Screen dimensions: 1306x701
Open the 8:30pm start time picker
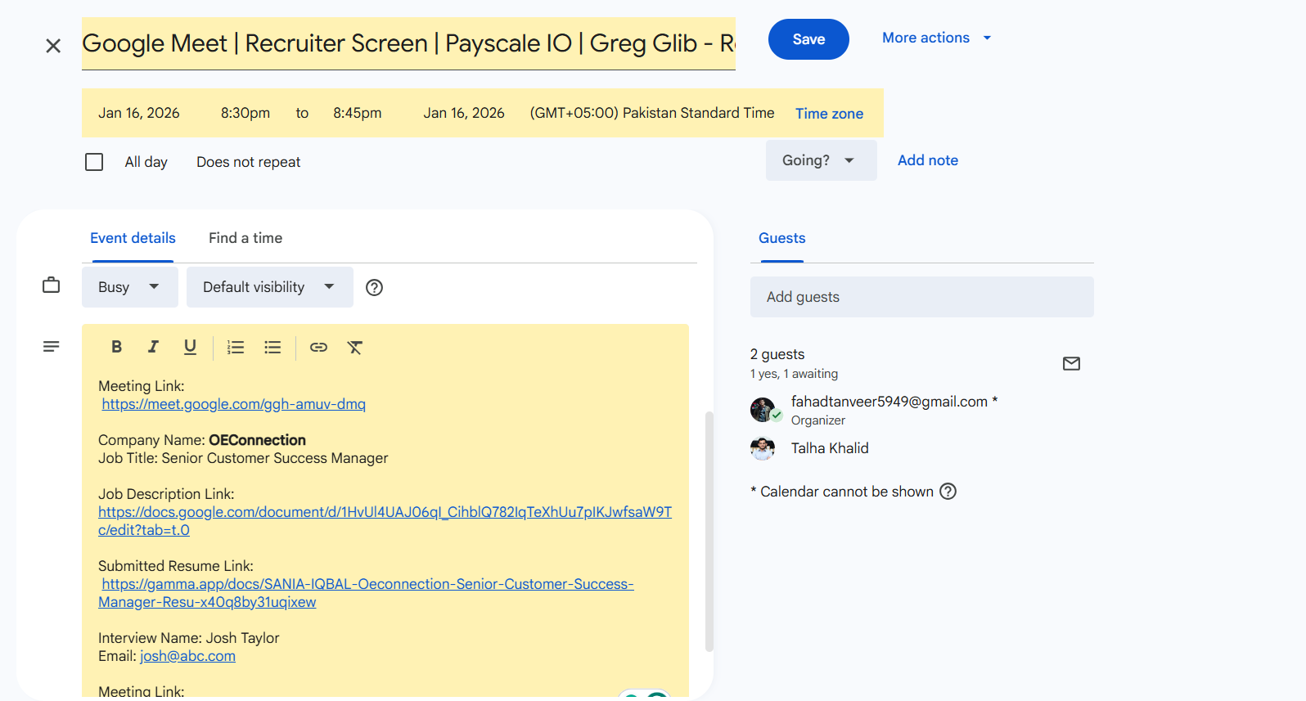click(x=245, y=113)
